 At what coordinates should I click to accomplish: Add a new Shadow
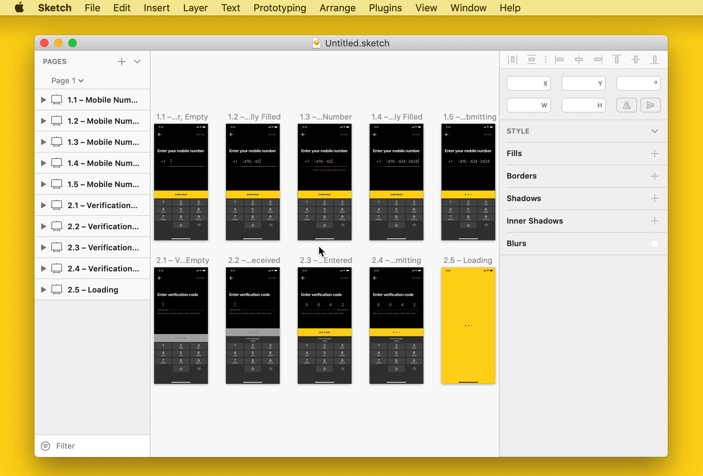pos(654,199)
